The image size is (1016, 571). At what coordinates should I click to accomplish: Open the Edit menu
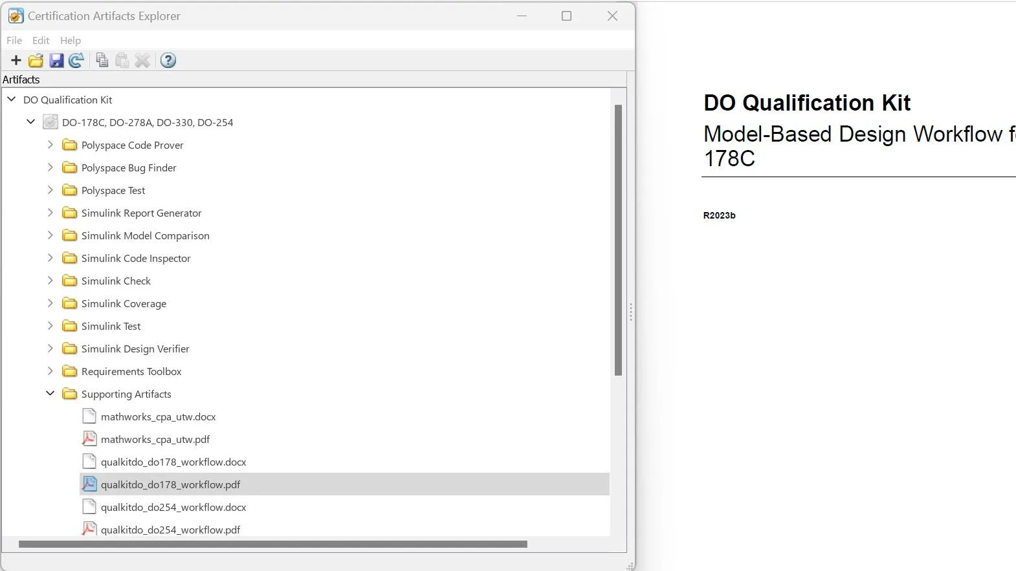click(41, 40)
